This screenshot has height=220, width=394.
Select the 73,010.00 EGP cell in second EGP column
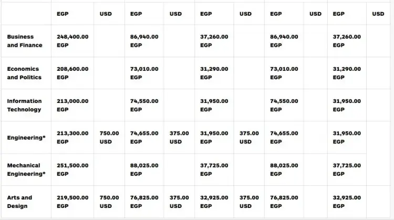(x=144, y=73)
